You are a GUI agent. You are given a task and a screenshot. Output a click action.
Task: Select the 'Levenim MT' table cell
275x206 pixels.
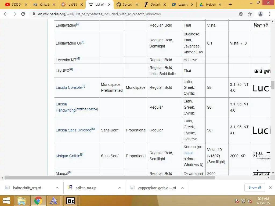pos(77,60)
